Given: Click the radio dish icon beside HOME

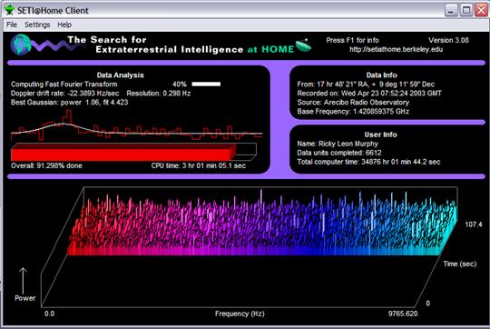Looking at the screenshot, I should pyautogui.click(x=303, y=45).
